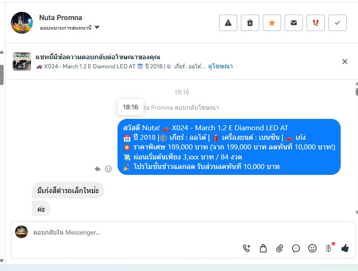The width and height of the screenshot is (358, 271).
Task: Open the view ad link
Action: point(220,66)
